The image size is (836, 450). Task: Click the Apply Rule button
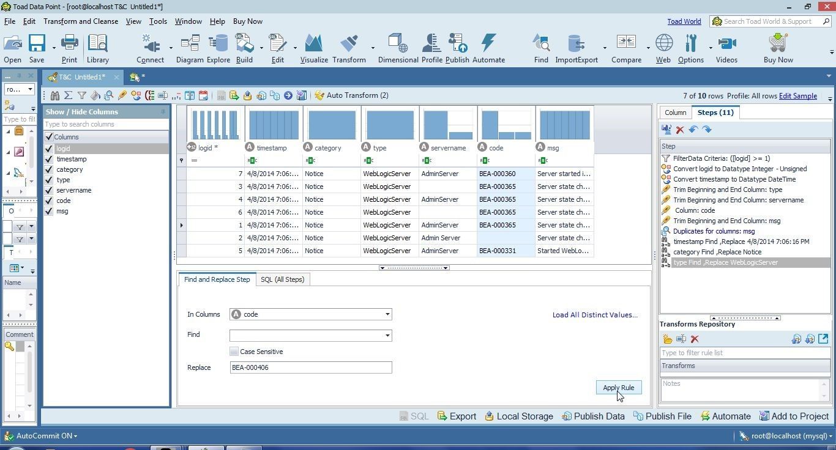(x=619, y=388)
